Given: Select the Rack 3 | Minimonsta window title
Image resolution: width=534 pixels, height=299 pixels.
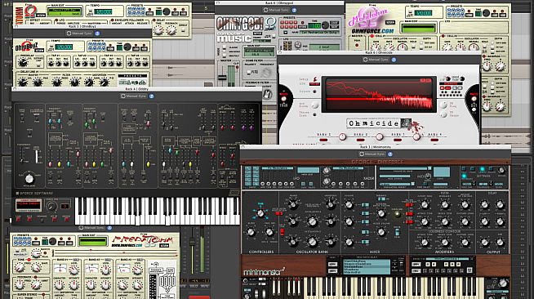Looking at the screenshot, I should 376,147.
